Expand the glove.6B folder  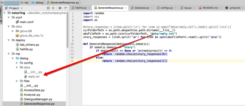tap(13, 31)
